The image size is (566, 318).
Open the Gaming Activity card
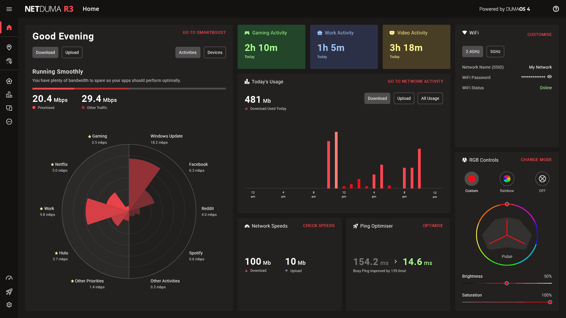[x=271, y=47]
